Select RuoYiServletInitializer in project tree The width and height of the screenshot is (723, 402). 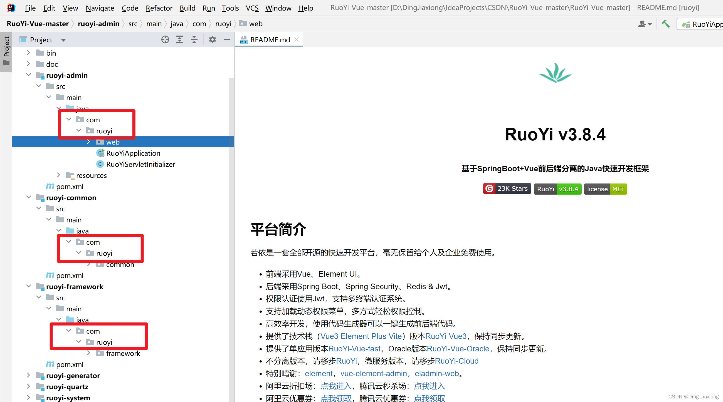tap(140, 164)
